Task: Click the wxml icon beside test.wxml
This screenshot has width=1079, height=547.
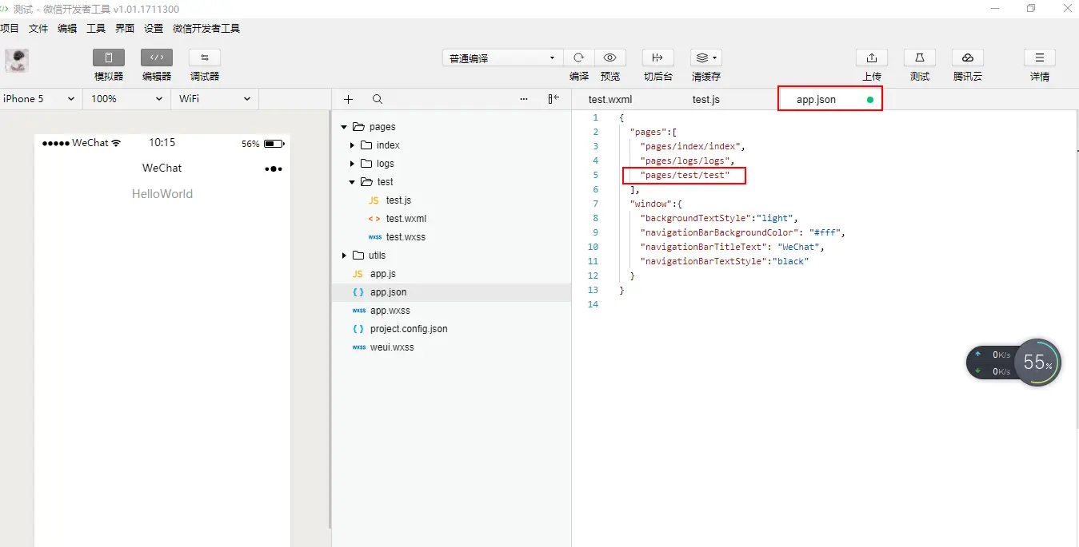Action: (374, 219)
